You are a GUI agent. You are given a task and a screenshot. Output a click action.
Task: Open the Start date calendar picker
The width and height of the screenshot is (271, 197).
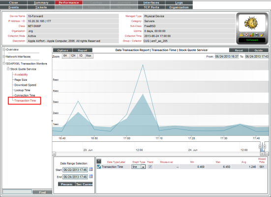(90, 169)
